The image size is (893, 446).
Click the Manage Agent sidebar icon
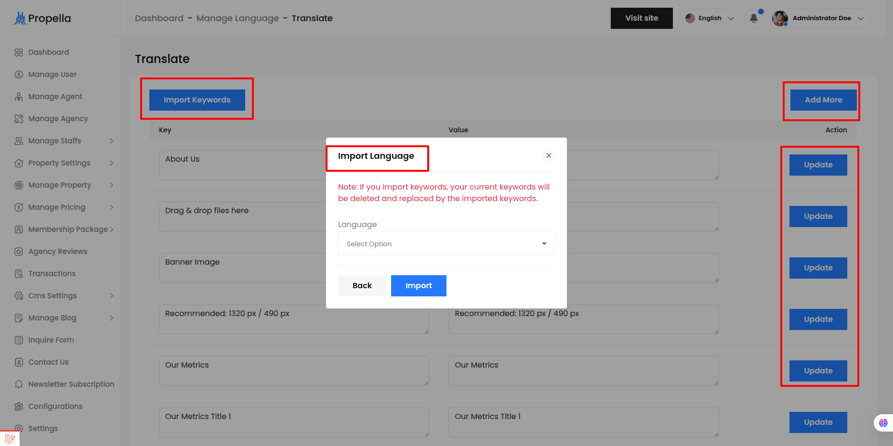click(x=19, y=97)
